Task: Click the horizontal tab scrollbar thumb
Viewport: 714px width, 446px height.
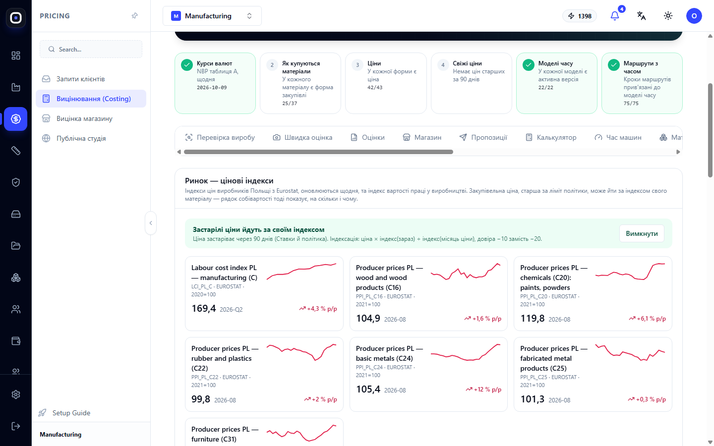Action: [318, 152]
